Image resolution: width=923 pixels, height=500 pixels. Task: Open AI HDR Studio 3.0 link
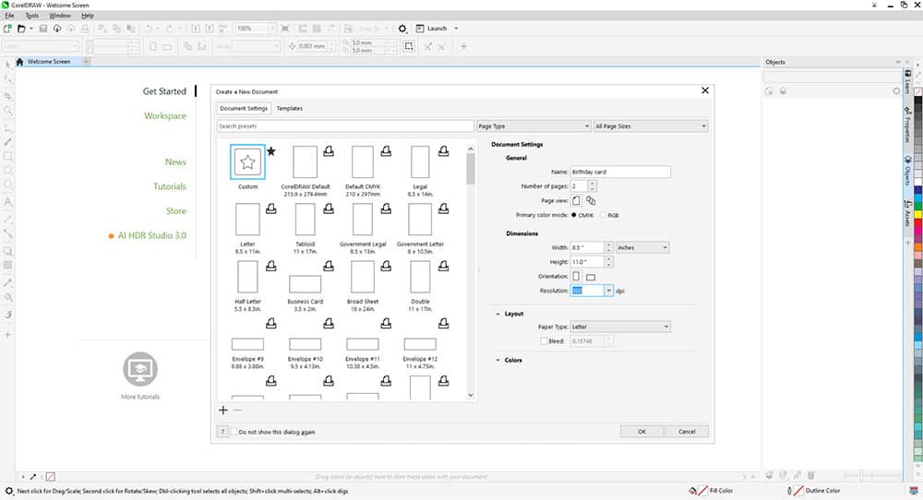(152, 235)
